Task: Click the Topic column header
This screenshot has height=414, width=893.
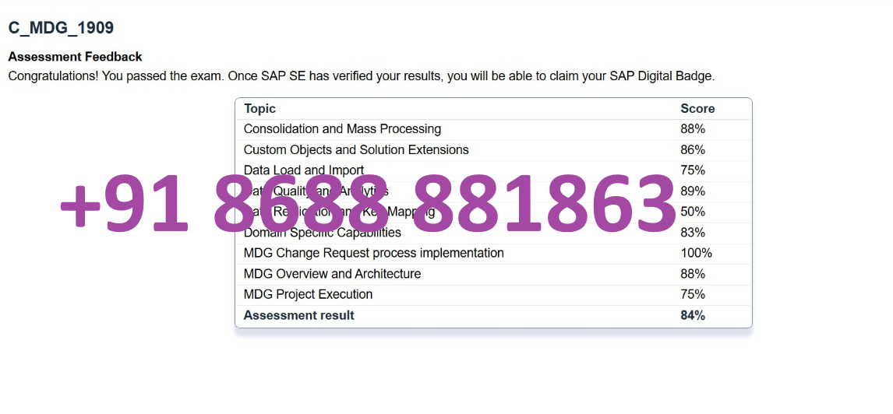Action: click(259, 109)
